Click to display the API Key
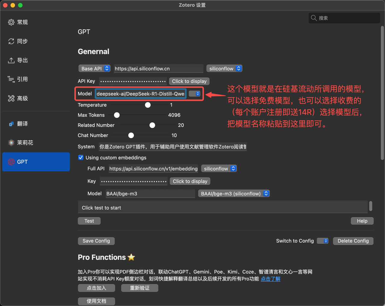 [x=189, y=81]
